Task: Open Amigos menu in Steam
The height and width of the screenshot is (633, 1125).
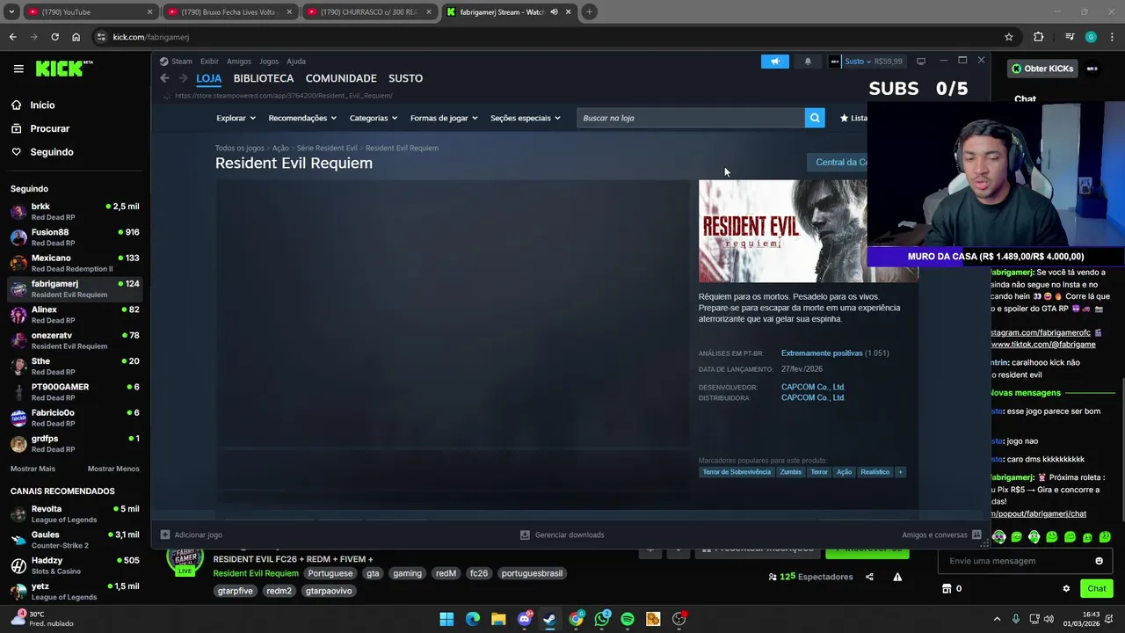Action: click(x=239, y=62)
